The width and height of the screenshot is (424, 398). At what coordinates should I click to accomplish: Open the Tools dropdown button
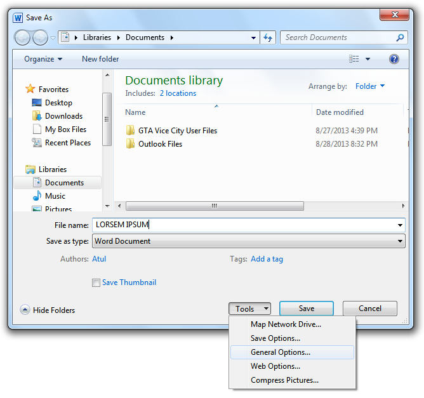249,308
